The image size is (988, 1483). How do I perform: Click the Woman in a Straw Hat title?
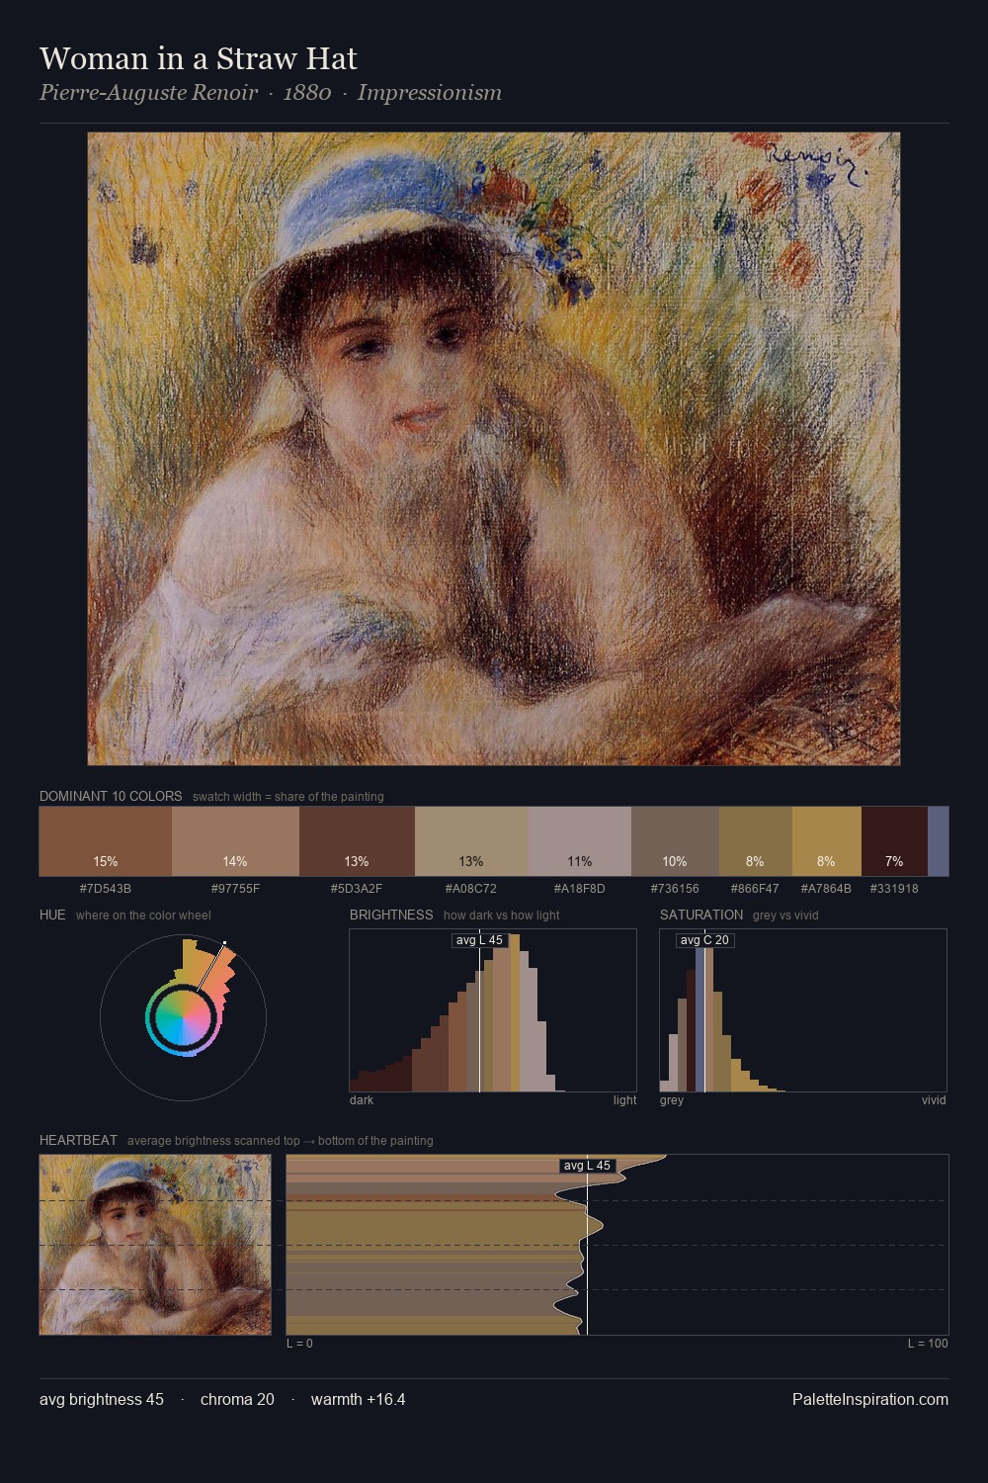click(198, 58)
